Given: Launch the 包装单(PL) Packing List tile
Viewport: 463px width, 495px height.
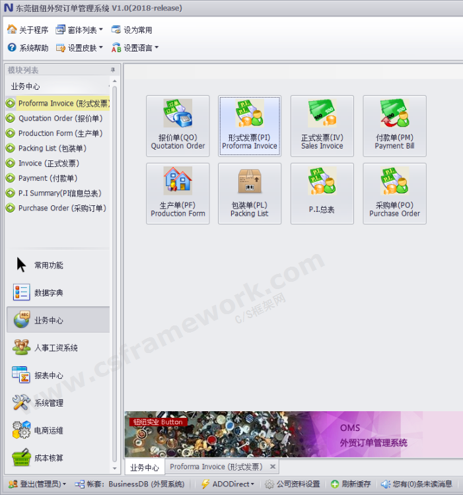Looking at the screenshot, I should click(250, 193).
